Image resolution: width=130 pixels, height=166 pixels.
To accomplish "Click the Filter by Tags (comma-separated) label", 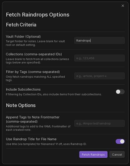I will [33, 72].
